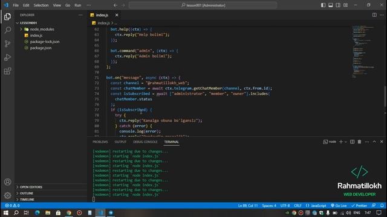This screenshot has height=217, width=387.
Task: Switch to the Output panel tab
Action: coord(120,142)
